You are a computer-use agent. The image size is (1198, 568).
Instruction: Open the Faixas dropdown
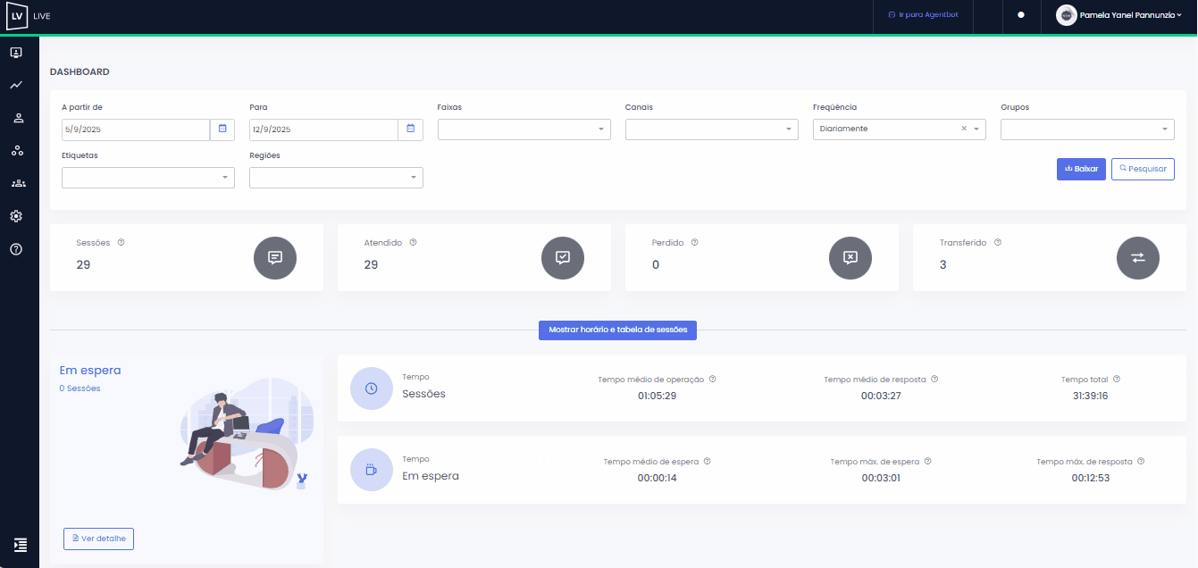(524, 129)
